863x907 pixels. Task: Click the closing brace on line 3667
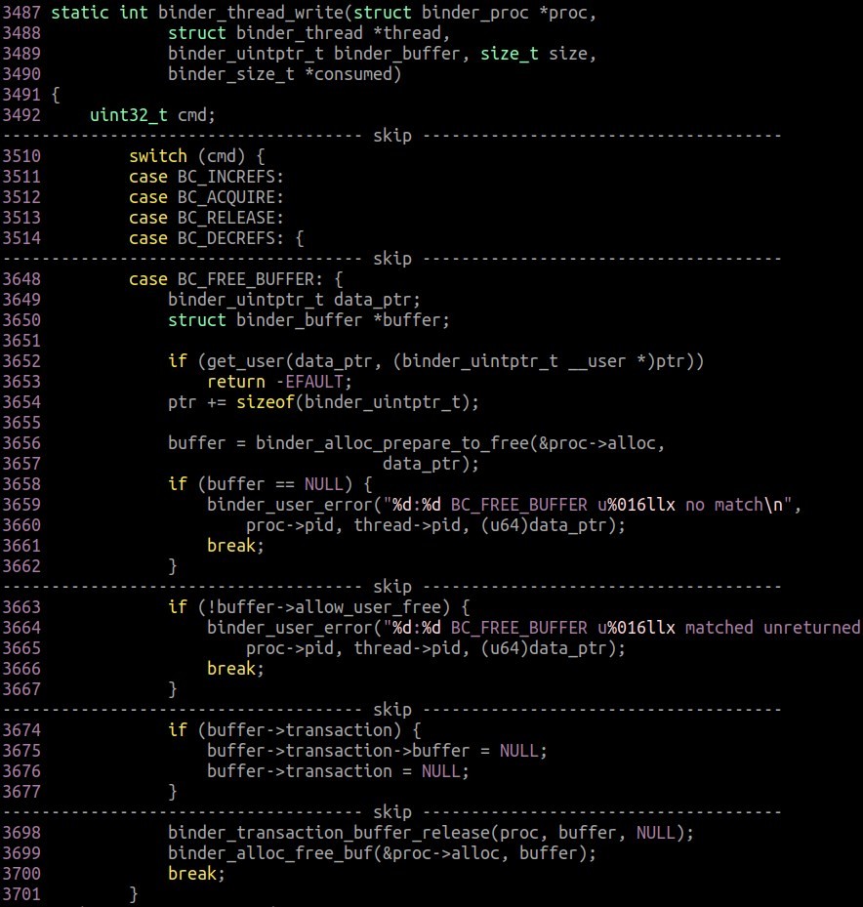coord(173,689)
